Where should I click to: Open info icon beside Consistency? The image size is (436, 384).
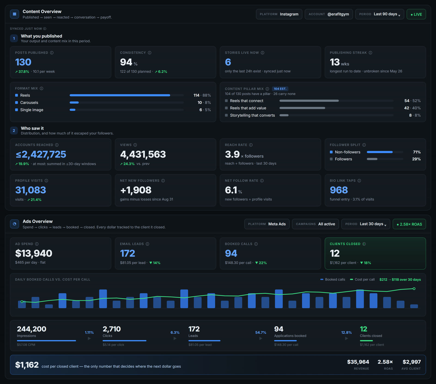pyautogui.click(x=150, y=53)
